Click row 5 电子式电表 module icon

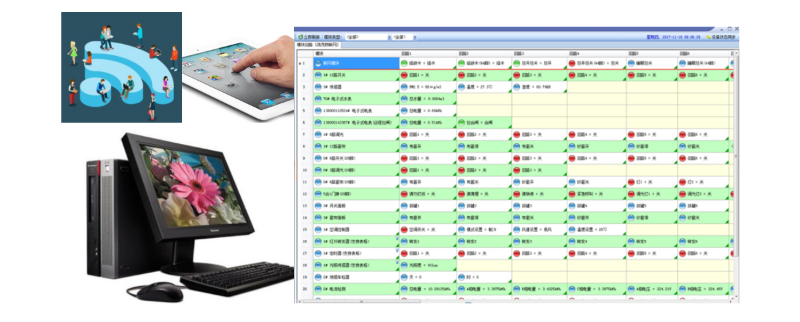318,111
